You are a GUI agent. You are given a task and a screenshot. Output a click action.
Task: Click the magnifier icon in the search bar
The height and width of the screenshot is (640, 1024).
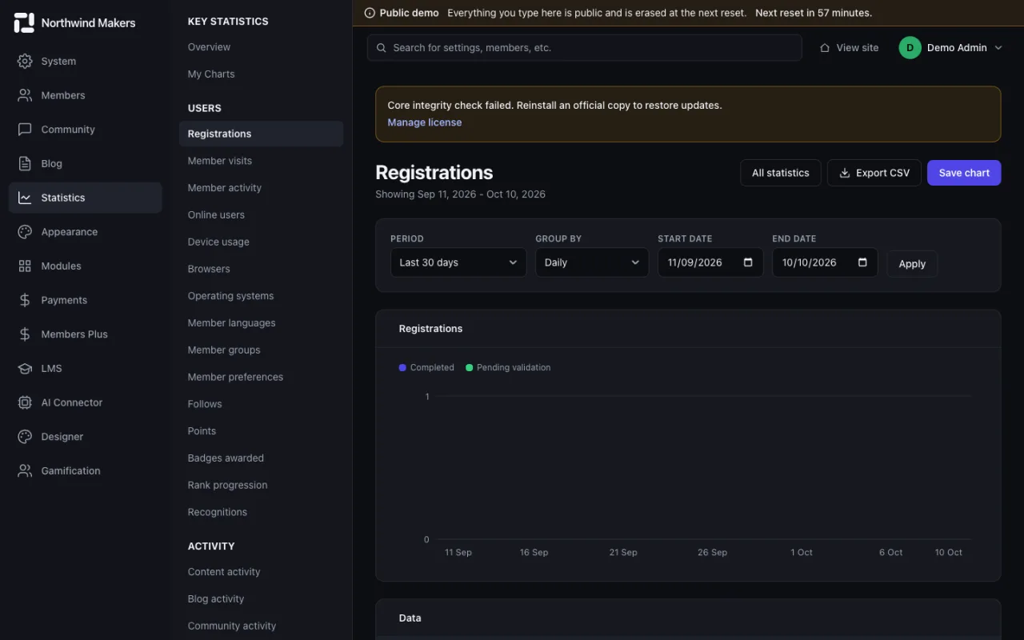point(382,48)
